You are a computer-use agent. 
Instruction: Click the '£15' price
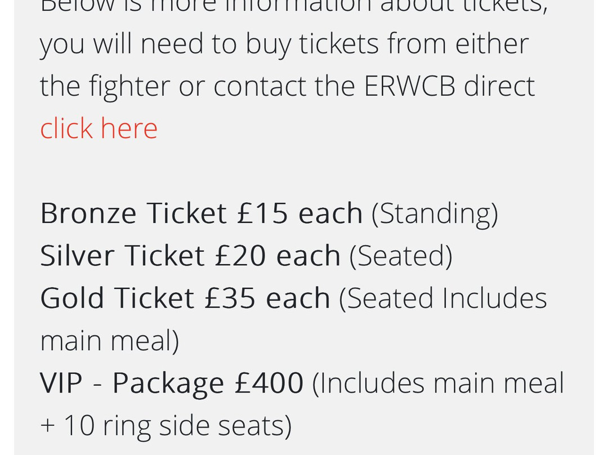click(x=262, y=213)
